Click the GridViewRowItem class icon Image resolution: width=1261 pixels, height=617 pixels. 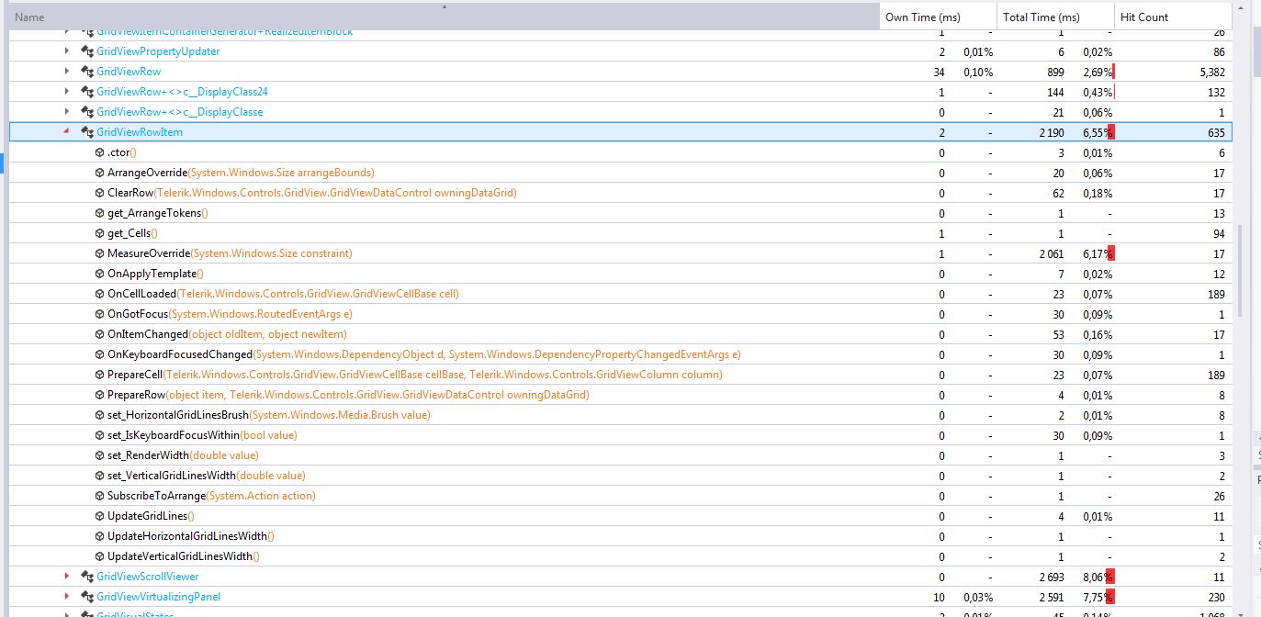tap(87, 132)
